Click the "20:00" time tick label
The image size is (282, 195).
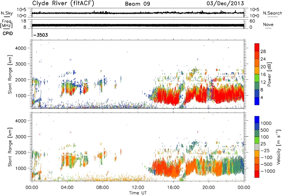tap(208, 188)
